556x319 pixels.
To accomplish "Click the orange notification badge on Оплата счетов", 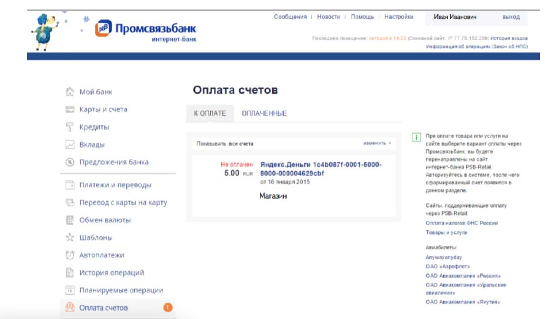I will pos(168,307).
